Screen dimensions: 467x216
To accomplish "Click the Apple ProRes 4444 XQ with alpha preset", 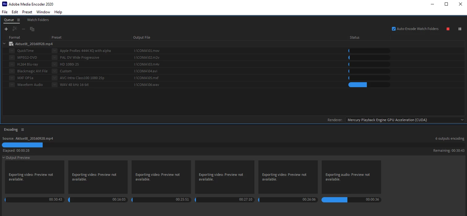I will coord(85,51).
